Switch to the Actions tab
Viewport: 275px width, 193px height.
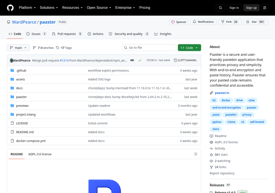96,34
